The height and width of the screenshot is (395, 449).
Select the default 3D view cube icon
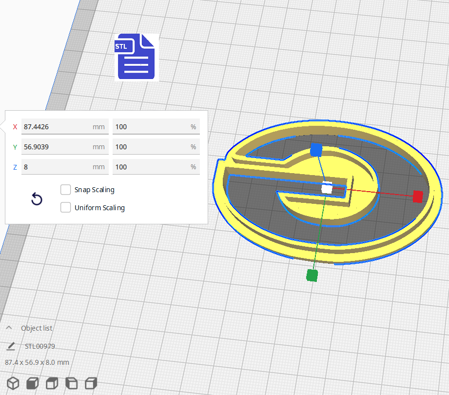13,383
